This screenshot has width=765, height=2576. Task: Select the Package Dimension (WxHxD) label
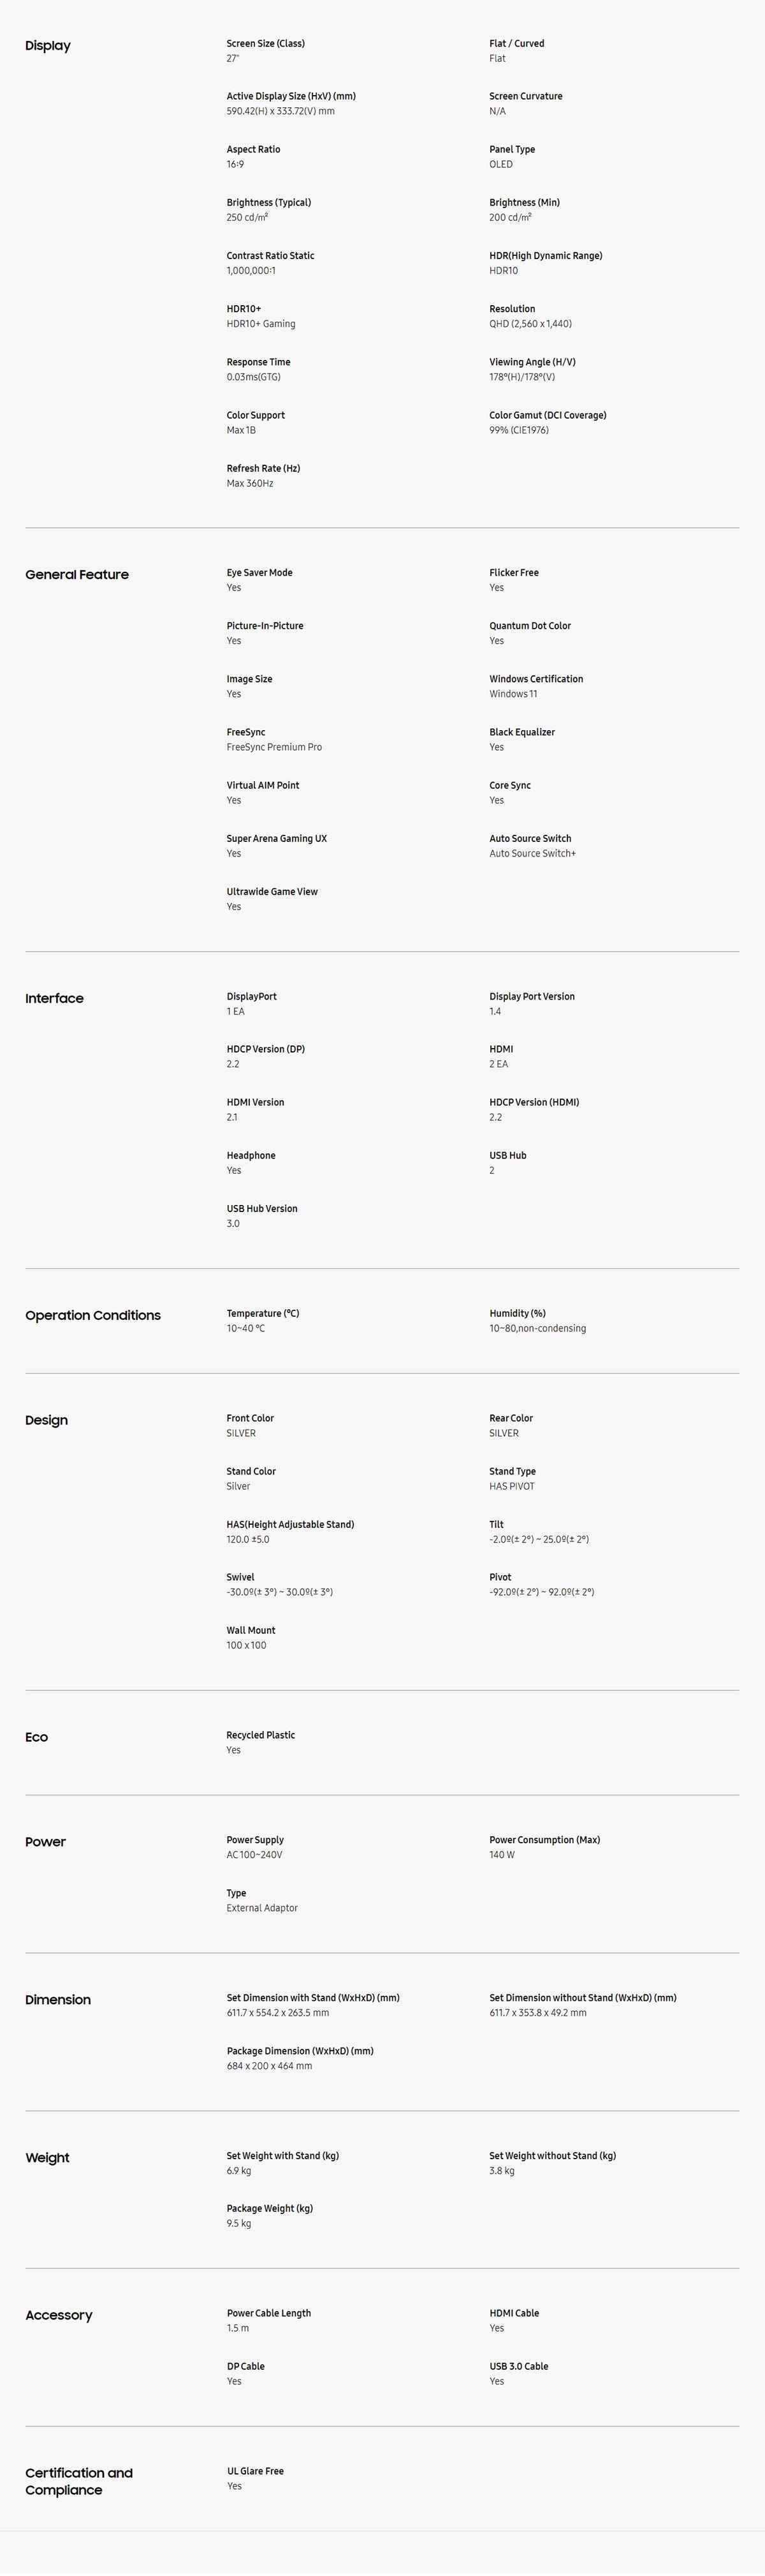(300, 2051)
